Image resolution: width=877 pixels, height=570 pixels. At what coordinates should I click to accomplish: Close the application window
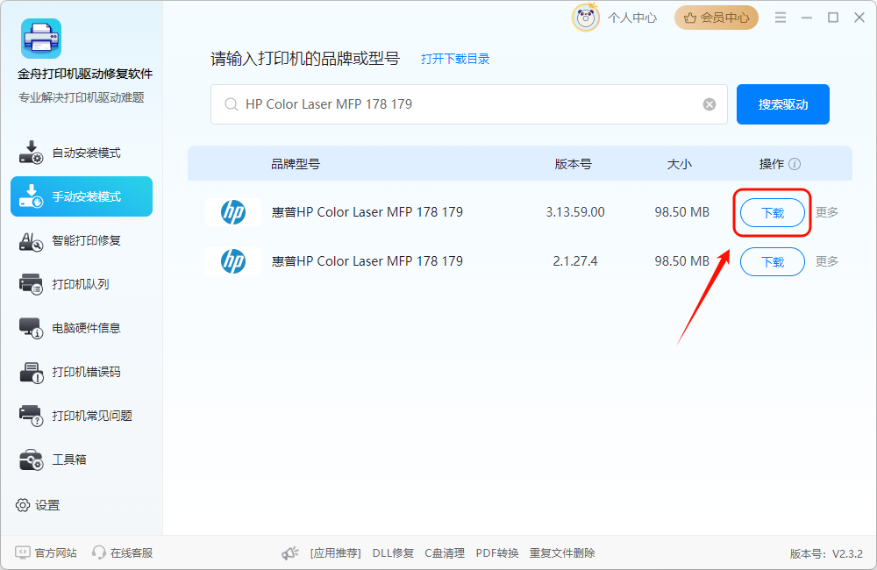pos(859,18)
